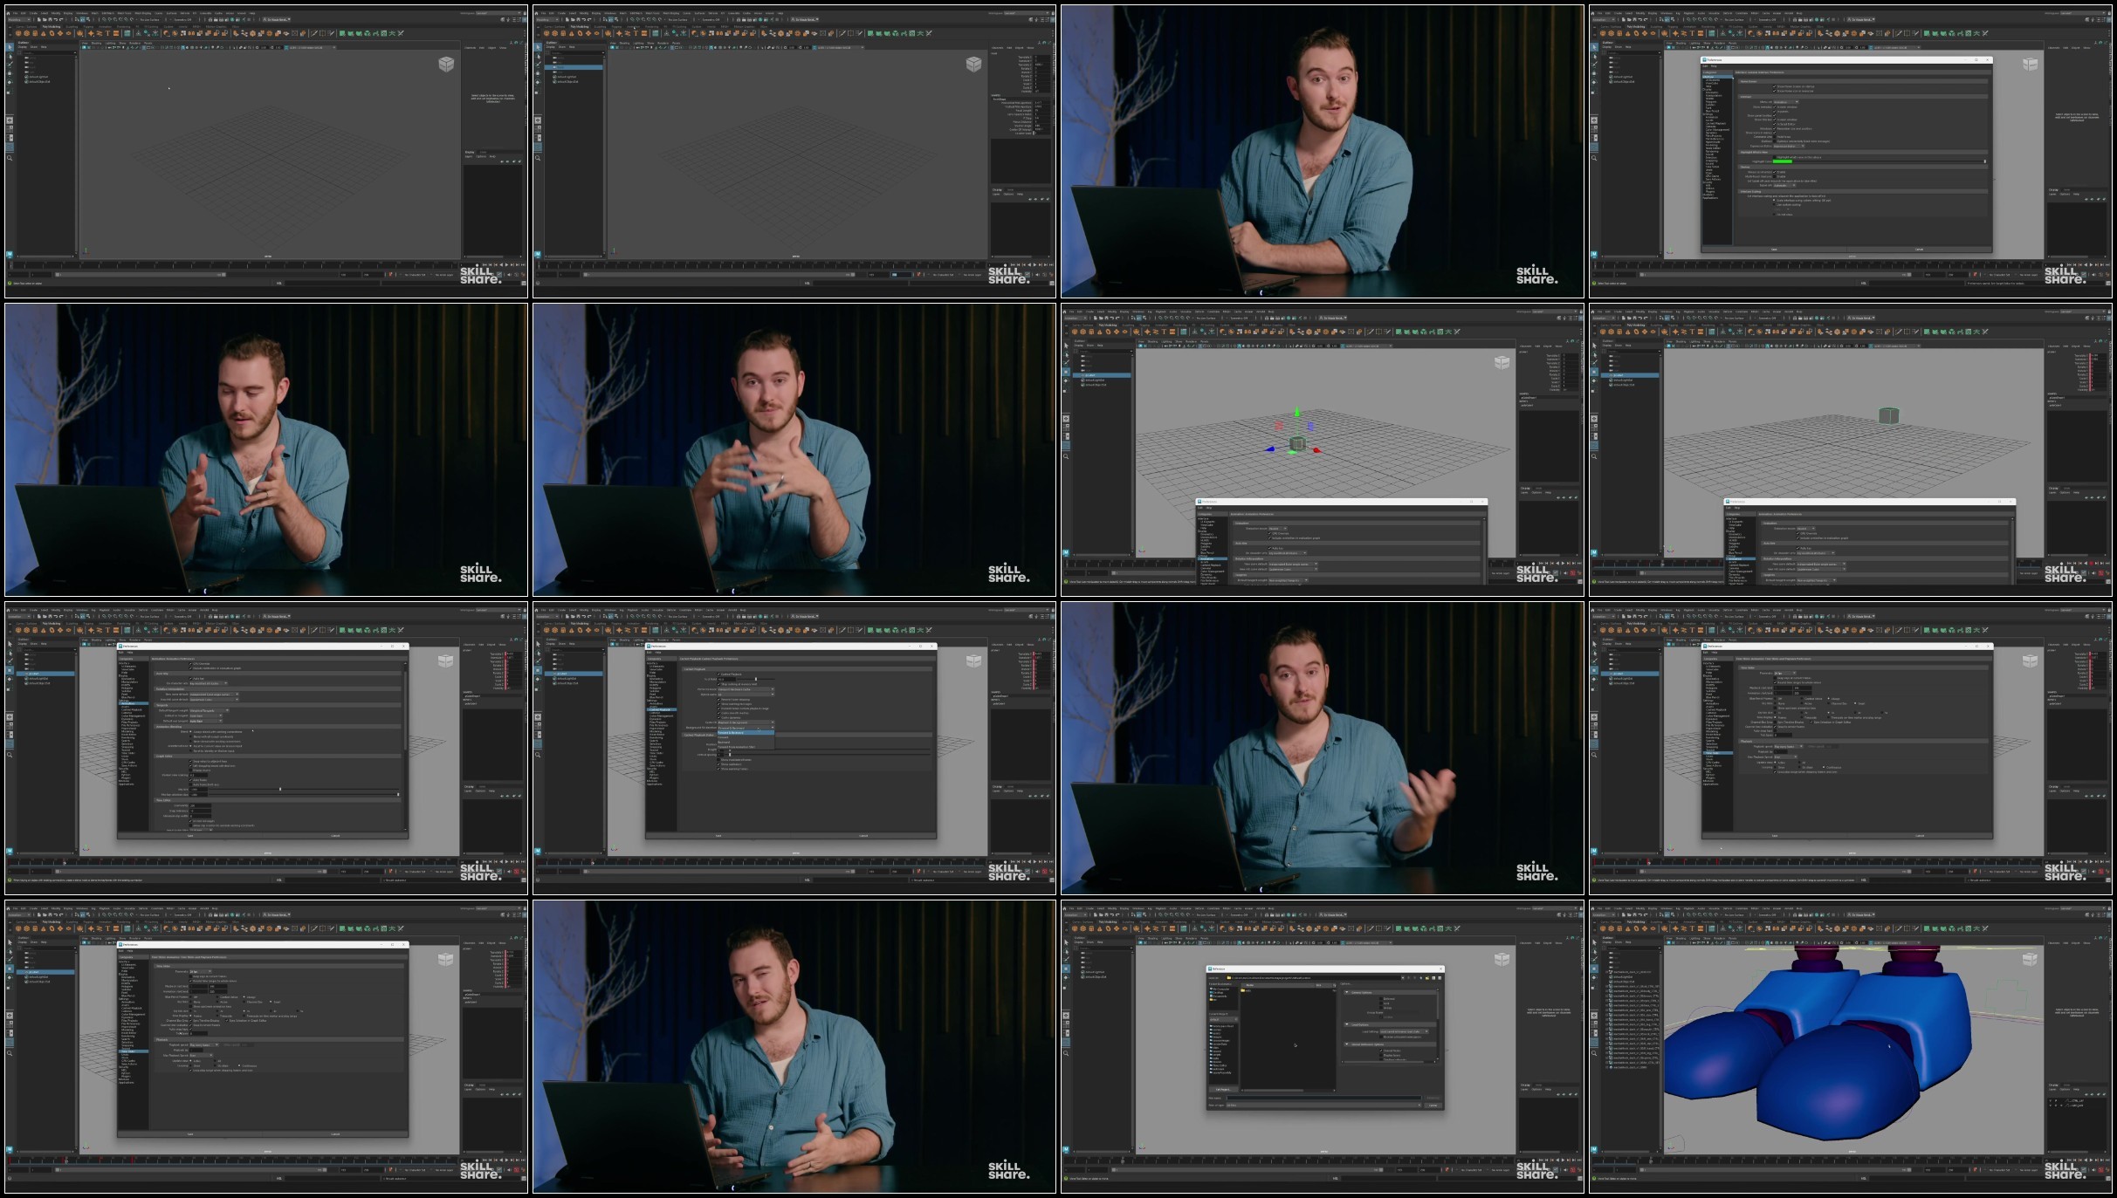Toggle Shared Nodes checkbox in the Reference dialog
The width and height of the screenshot is (2117, 1198).
[1381, 1051]
